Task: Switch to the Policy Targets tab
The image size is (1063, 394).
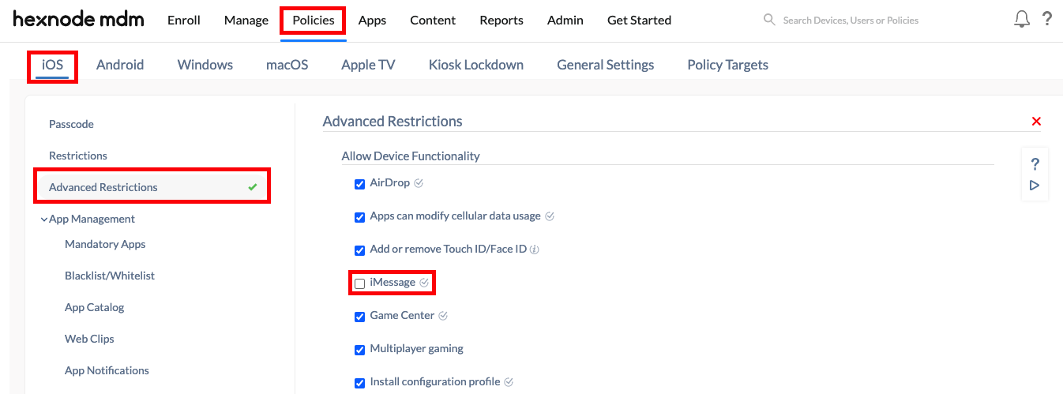Action: (728, 65)
